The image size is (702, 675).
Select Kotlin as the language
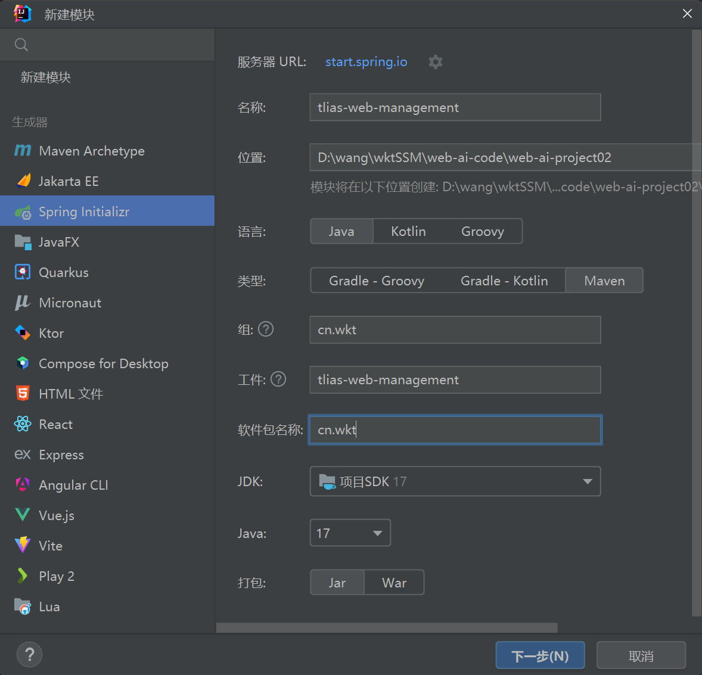pos(408,231)
